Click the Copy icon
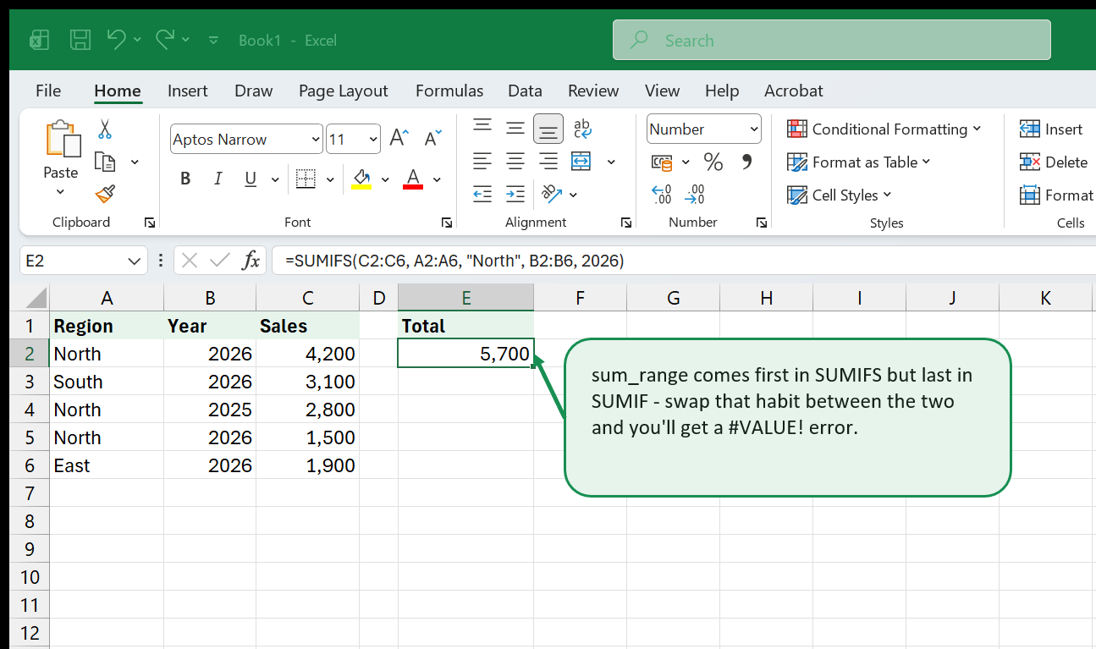Screen dimensions: 1096x649 105,162
